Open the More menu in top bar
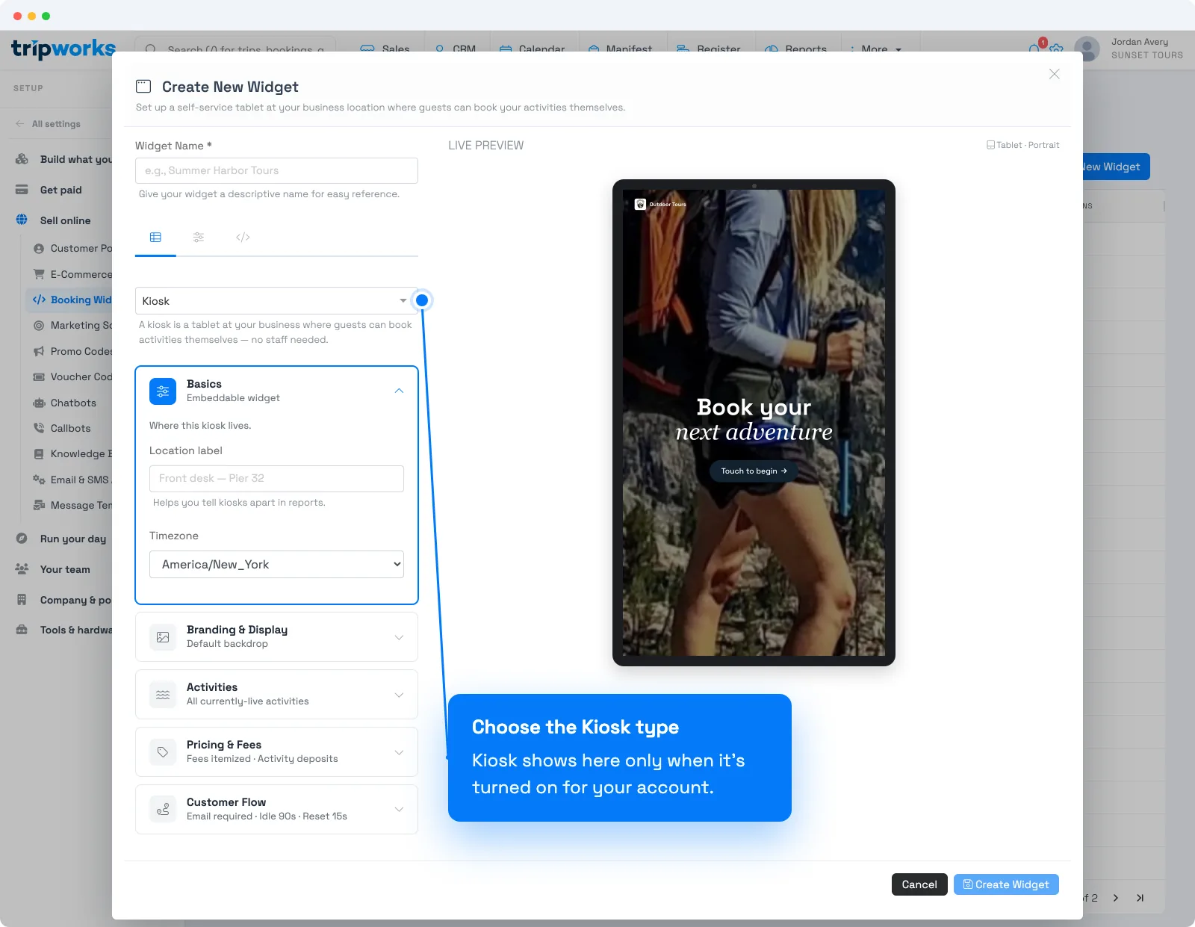The image size is (1195, 927). coord(876,49)
